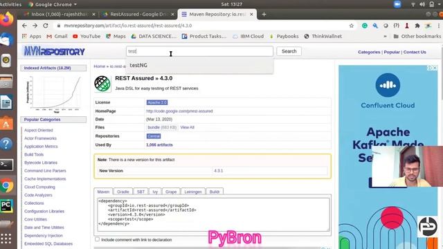This screenshot has height=249, width=443.
Task: Open the Google Chrome app menu dropdown
Action: (x=53, y=4)
